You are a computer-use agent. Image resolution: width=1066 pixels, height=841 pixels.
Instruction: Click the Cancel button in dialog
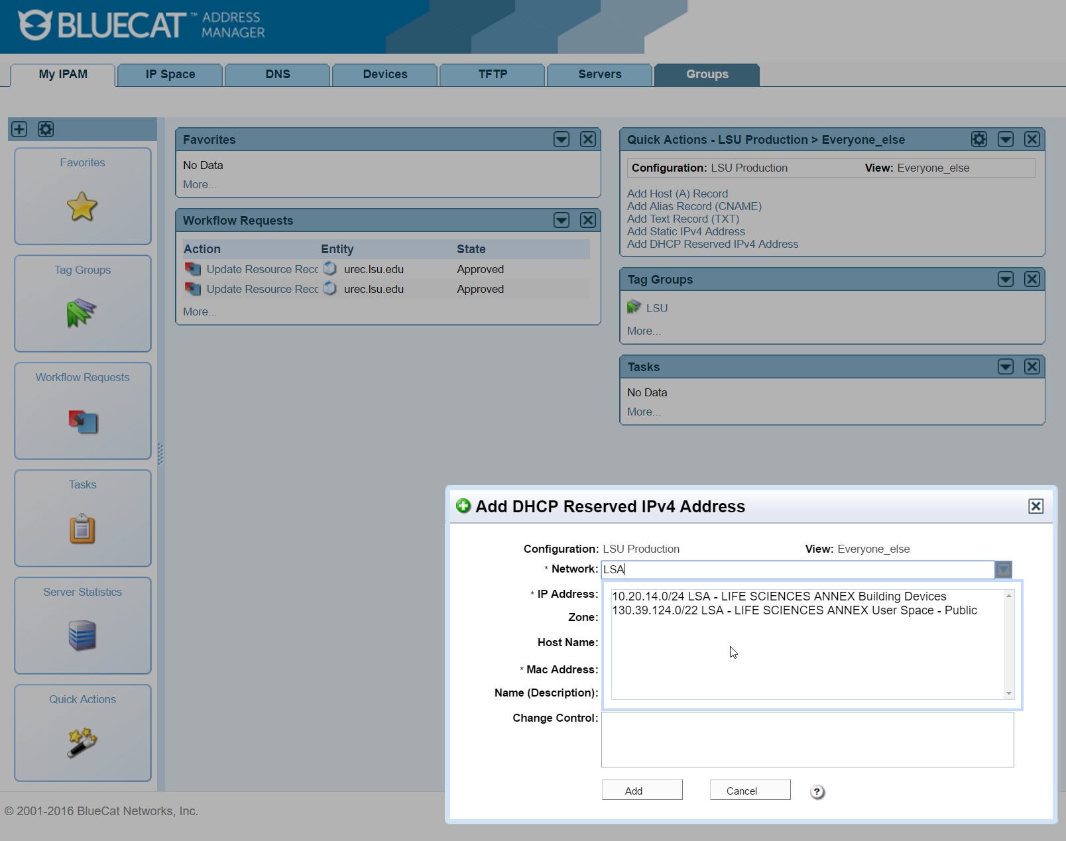750,790
